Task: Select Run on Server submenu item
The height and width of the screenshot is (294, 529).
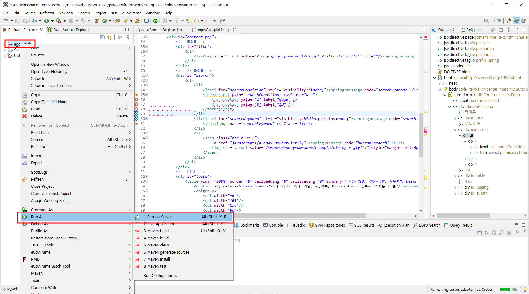Action: 183,217
